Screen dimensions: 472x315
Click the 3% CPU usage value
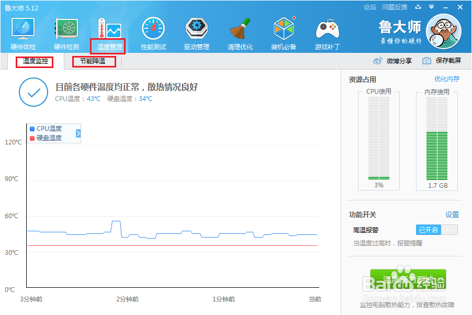point(379,185)
